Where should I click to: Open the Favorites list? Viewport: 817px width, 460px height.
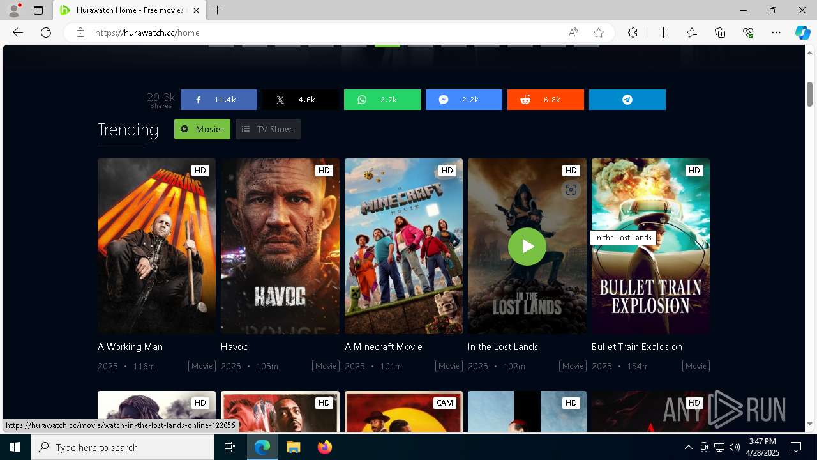[692, 33]
